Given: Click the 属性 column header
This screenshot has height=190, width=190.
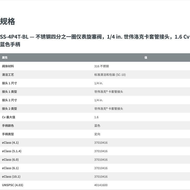Looking at the screenshot, I should pos(5,58).
